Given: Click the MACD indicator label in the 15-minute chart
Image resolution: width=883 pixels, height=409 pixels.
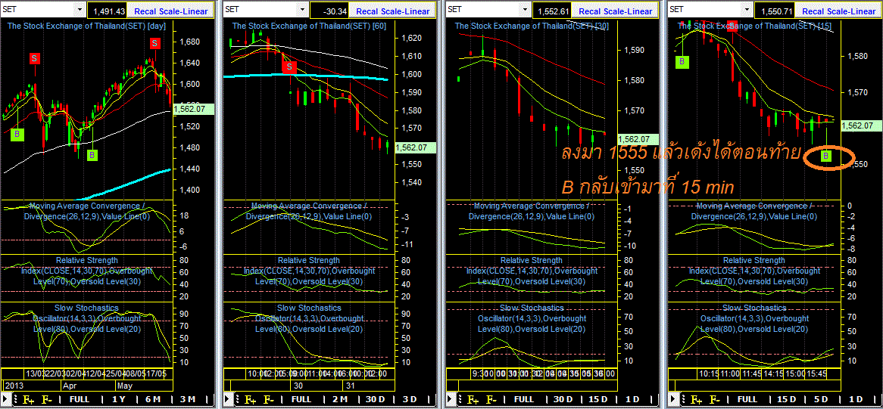Looking at the screenshot, I should tap(754, 211).
